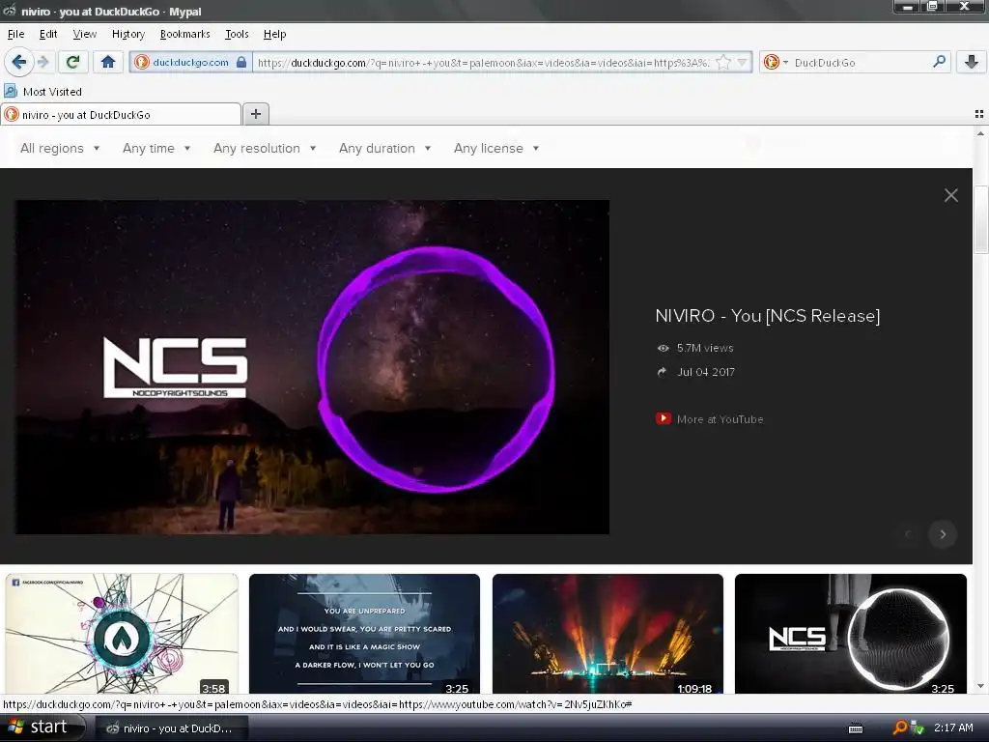Open the Windows start button

pyautogui.click(x=42, y=728)
